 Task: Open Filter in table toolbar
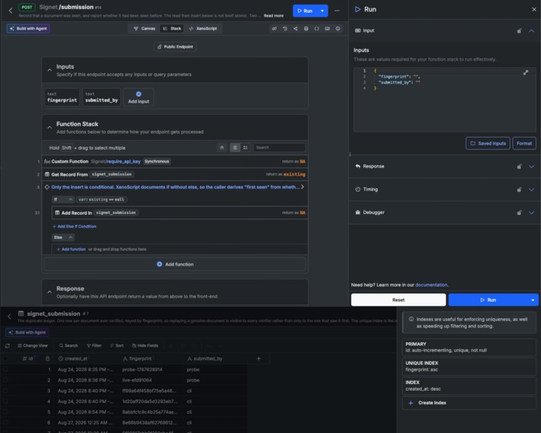pyautogui.click(x=94, y=345)
